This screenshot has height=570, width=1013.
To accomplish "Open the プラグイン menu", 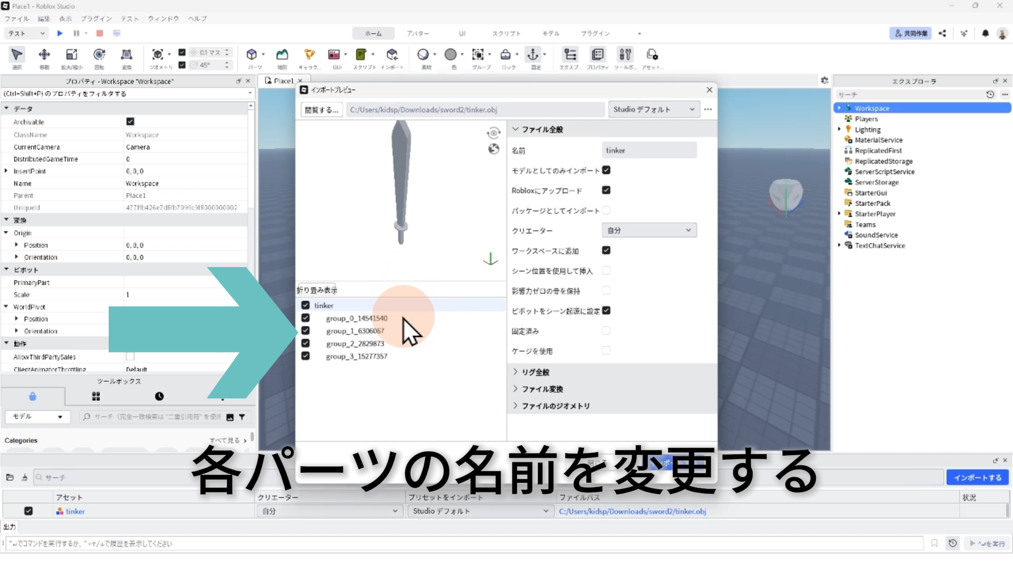I will click(96, 18).
